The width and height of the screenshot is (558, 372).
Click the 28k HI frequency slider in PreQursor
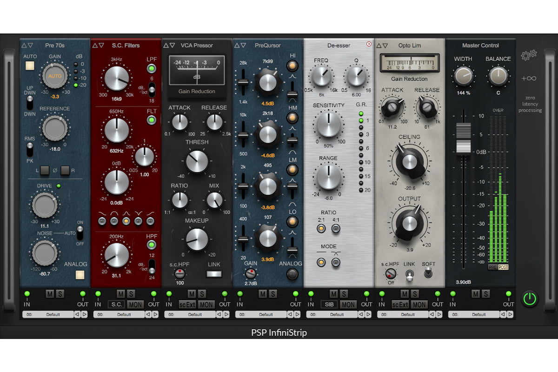(x=242, y=82)
